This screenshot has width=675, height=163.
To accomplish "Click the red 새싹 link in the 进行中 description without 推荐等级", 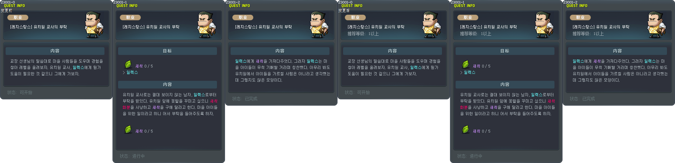I will point(213,101).
